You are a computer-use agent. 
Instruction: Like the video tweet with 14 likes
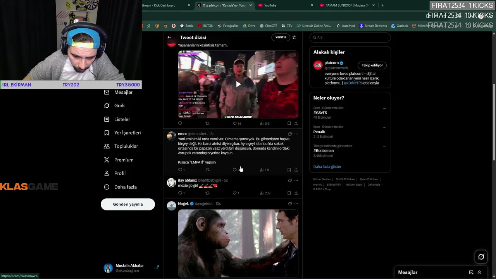coord(236,123)
